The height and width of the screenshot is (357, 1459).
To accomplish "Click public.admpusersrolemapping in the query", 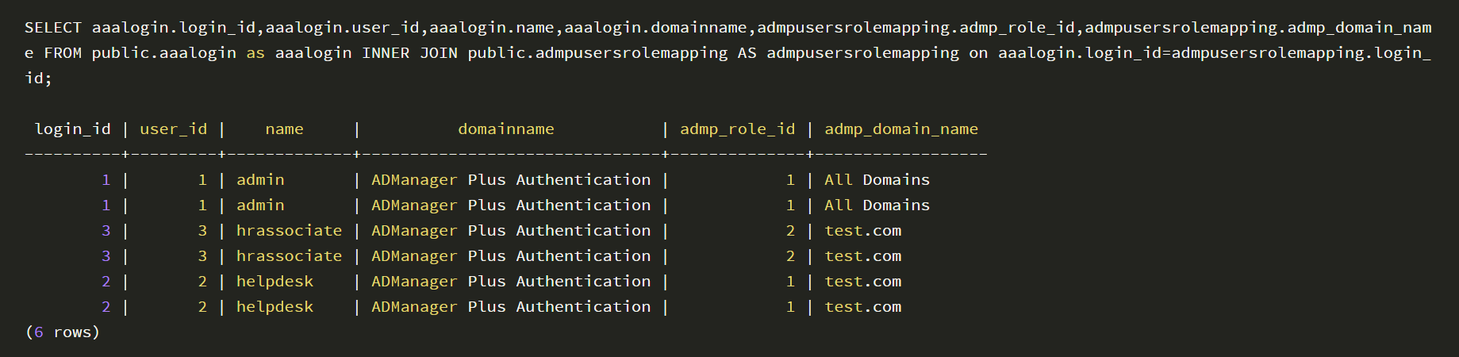I will (x=597, y=53).
